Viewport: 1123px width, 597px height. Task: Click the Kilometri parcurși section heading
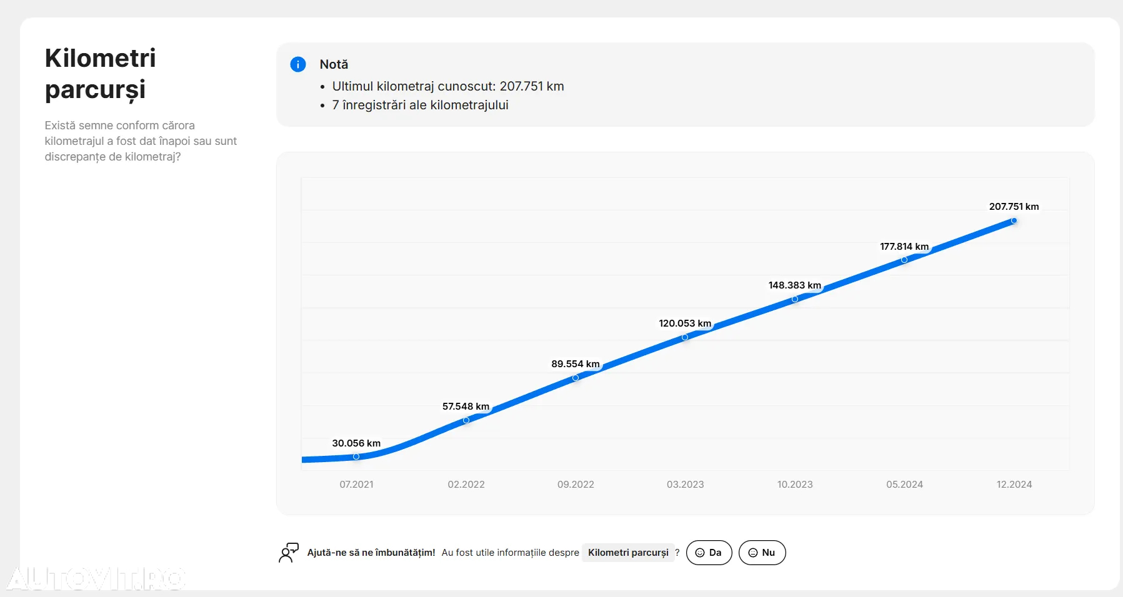pyautogui.click(x=100, y=74)
